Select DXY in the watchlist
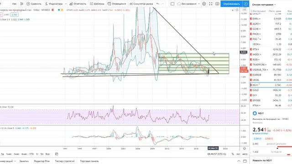Image resolution: width=292 pixels, height=164 pixels. click(x=271, y=95)
